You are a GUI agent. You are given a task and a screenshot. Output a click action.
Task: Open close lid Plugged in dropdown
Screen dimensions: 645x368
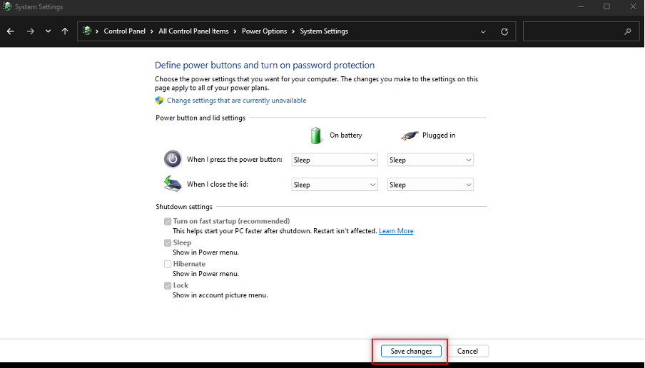(430, 185)
